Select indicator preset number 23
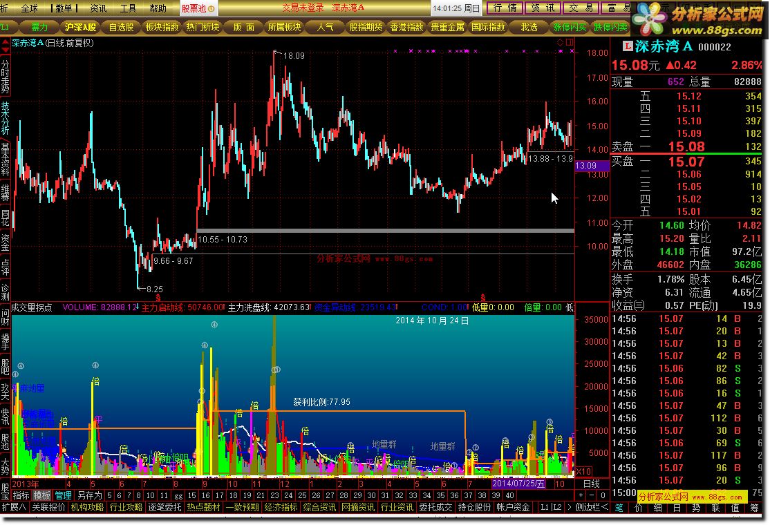The image size is (770, 525). (274, 495)
